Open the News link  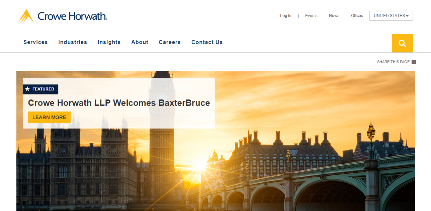(334, 16)
